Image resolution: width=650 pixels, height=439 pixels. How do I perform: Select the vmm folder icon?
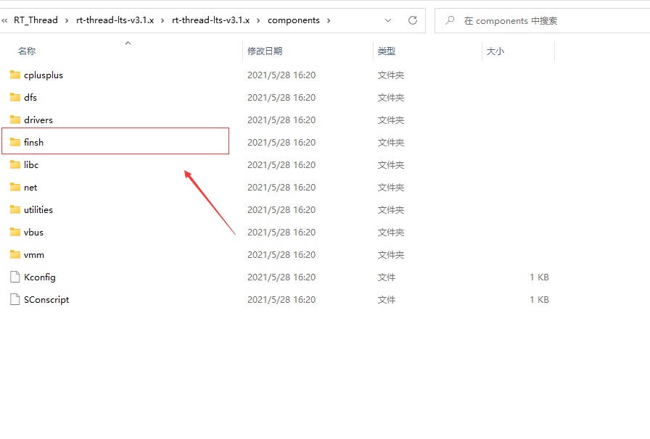(15, 254)
